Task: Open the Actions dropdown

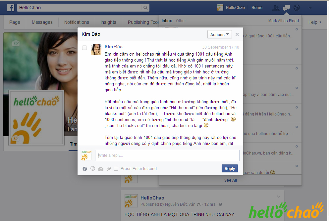Action: tap(219, 34)
